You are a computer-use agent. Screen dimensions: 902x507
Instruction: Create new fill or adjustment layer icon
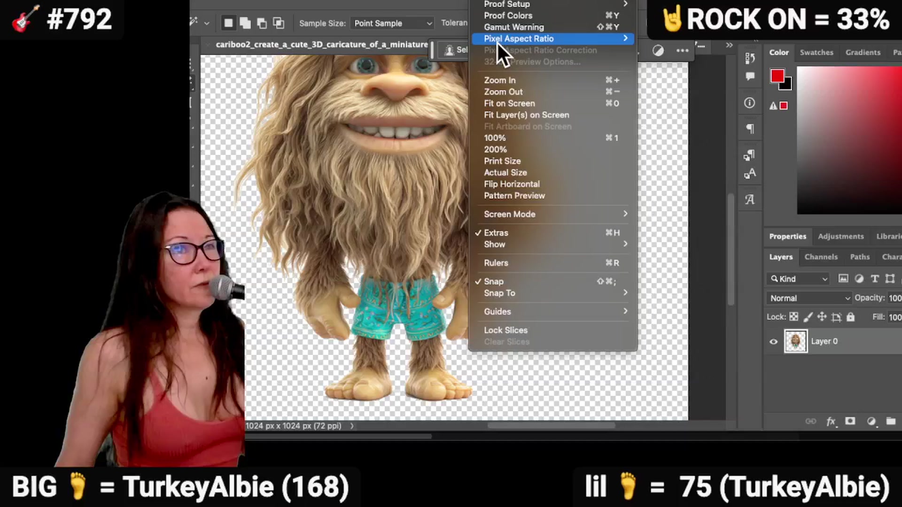tap(871, 421)
